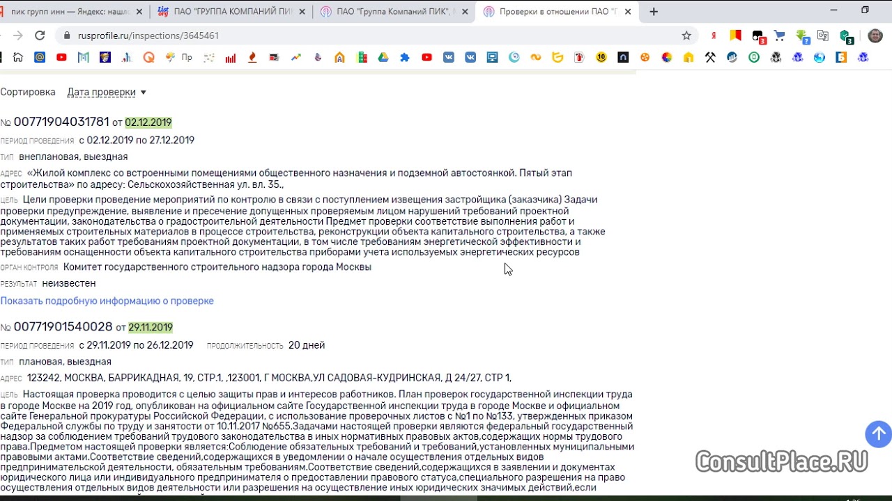Open the globe bookmark

click(x=820, y=58)
